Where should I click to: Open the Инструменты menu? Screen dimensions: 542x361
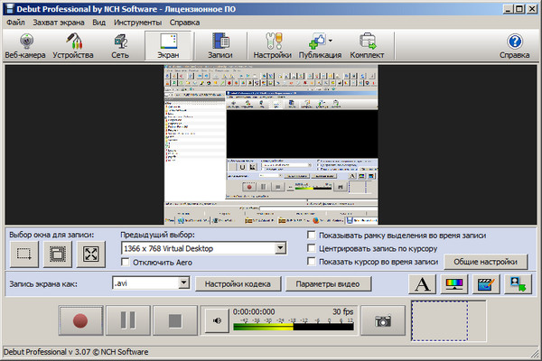pyautogui.click(x=137, y=20)
